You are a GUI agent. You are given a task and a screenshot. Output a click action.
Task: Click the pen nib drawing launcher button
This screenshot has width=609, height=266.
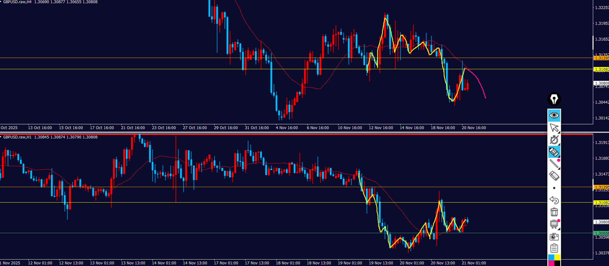click(554, 99)
